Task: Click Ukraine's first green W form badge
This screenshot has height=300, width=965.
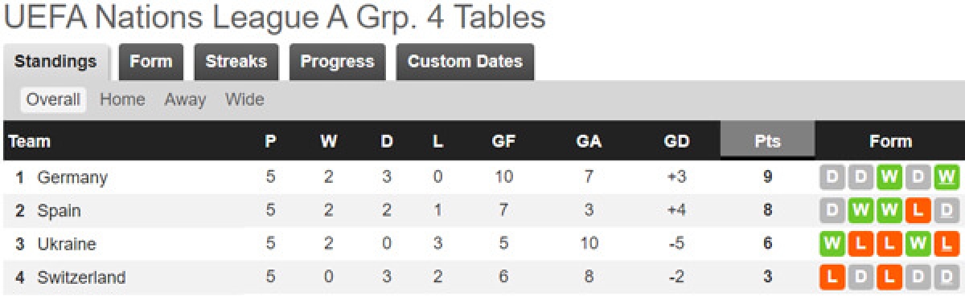Action: (x=832, y=244)
